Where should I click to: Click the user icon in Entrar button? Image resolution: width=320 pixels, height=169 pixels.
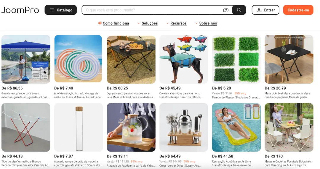click(259, 10)
